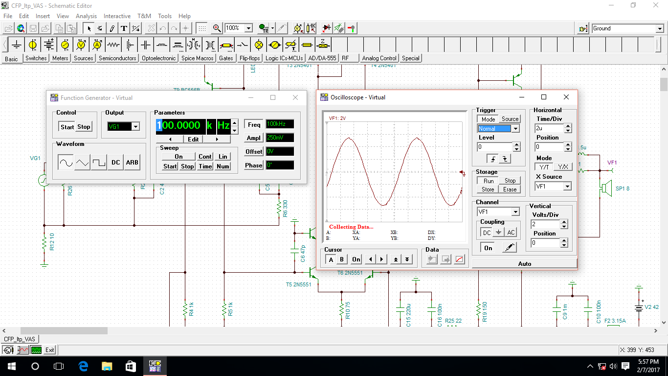Viewport: 668px width, 376px height.
Task: Click the Zoom magnifier tool
Action: [217, 28]
